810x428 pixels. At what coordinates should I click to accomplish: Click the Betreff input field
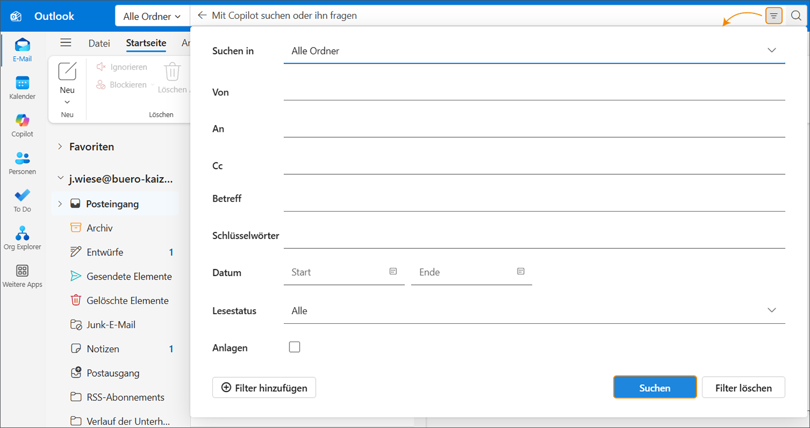[x=534, y=200]
